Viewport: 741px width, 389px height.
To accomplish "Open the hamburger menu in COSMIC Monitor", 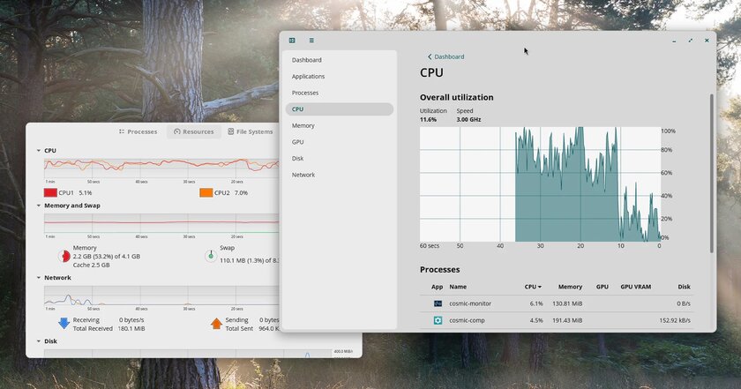I will [311, 41].
